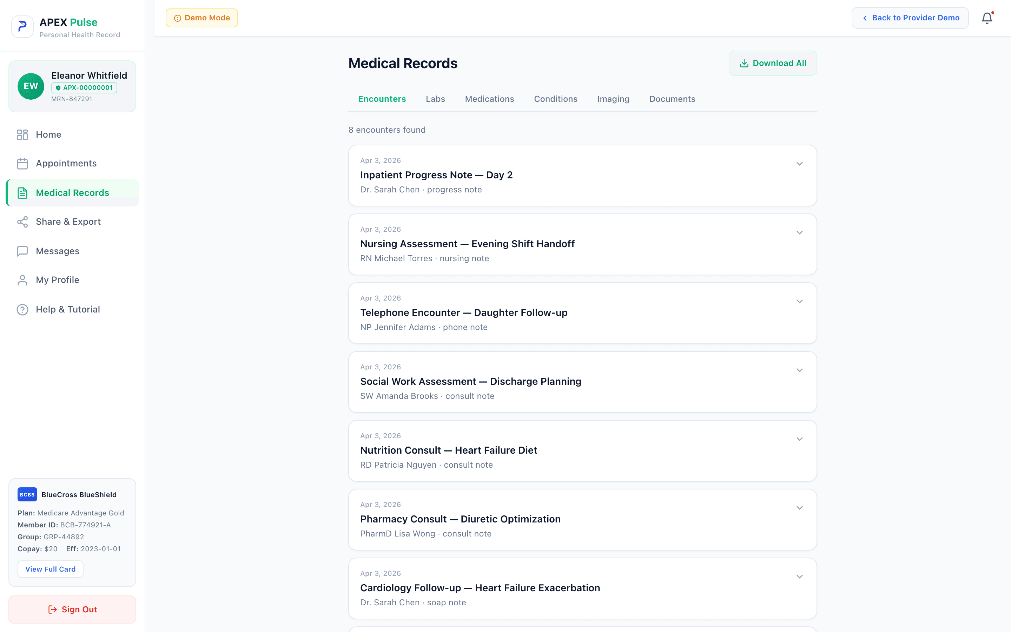Expand the Pharmacy Consult Diuretic Optimization chevron

[x=799, y=508]
